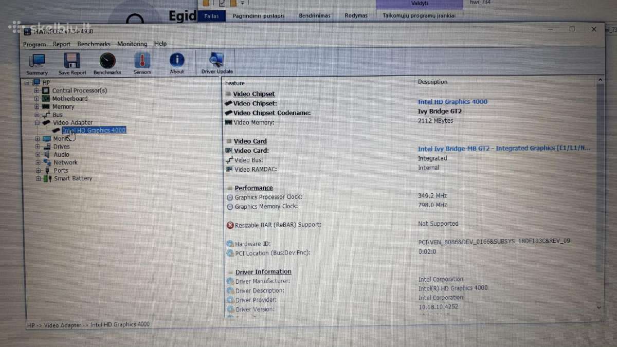Expand the Motherboard tree node
The width and height of the screenshot is (617, 347).
tap(37, 99)
